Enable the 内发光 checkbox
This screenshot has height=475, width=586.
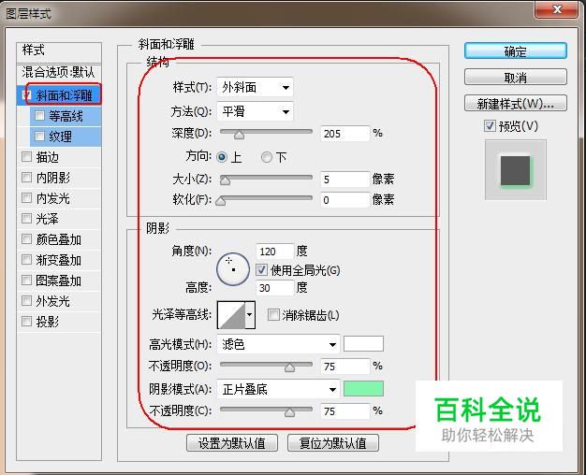click(26, 197)
